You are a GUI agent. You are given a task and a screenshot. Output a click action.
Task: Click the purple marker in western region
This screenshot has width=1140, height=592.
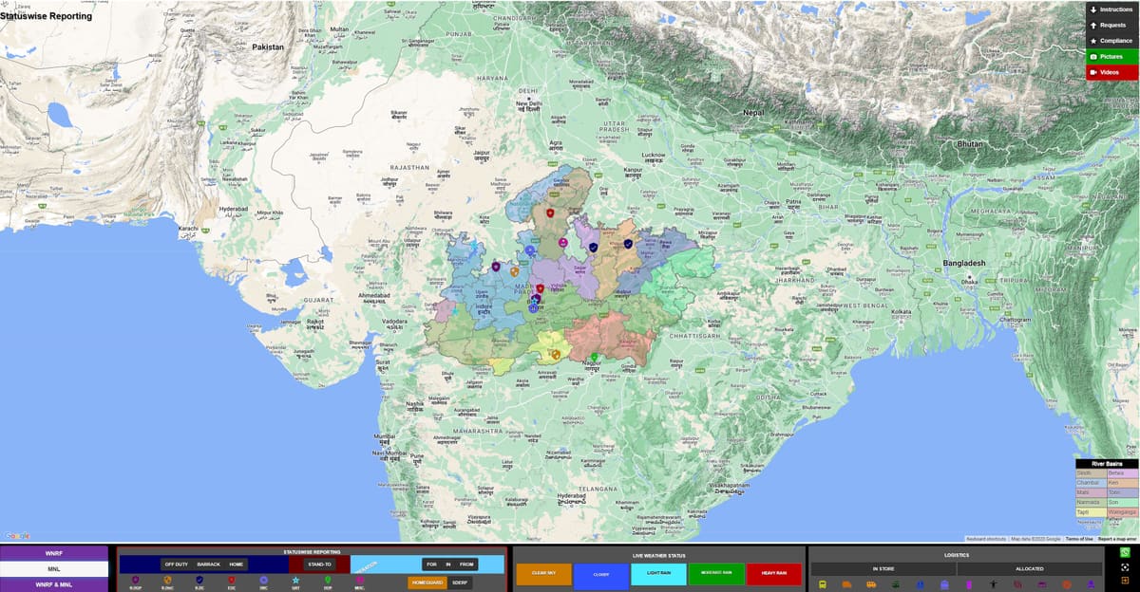[x=496, y=267]
